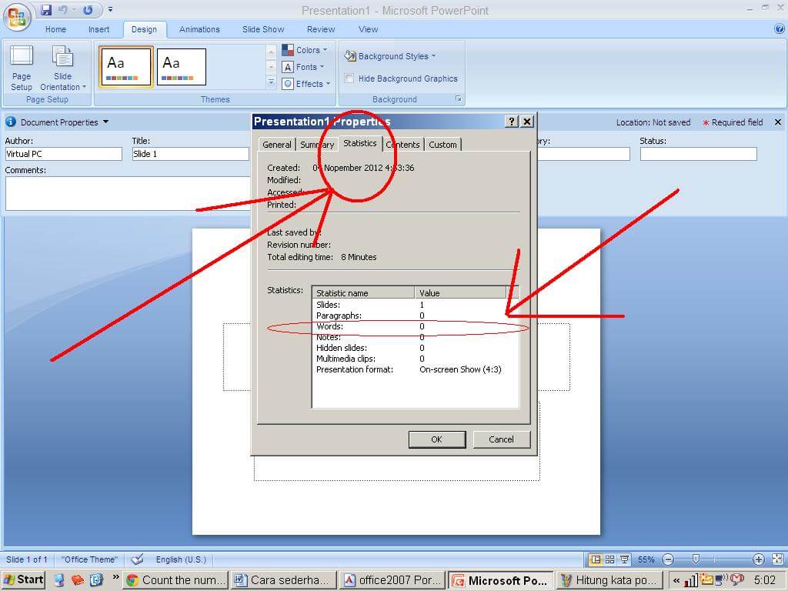Expand hidden system tray icons chevron
This screenshot has height=591, width=788.
pyautogui.click(x=676, y=580)
